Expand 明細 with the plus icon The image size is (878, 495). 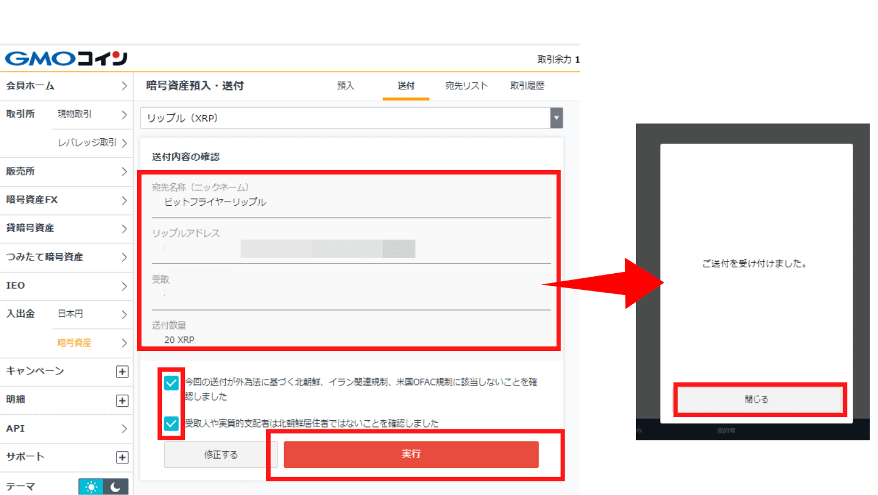click(122, 400)
